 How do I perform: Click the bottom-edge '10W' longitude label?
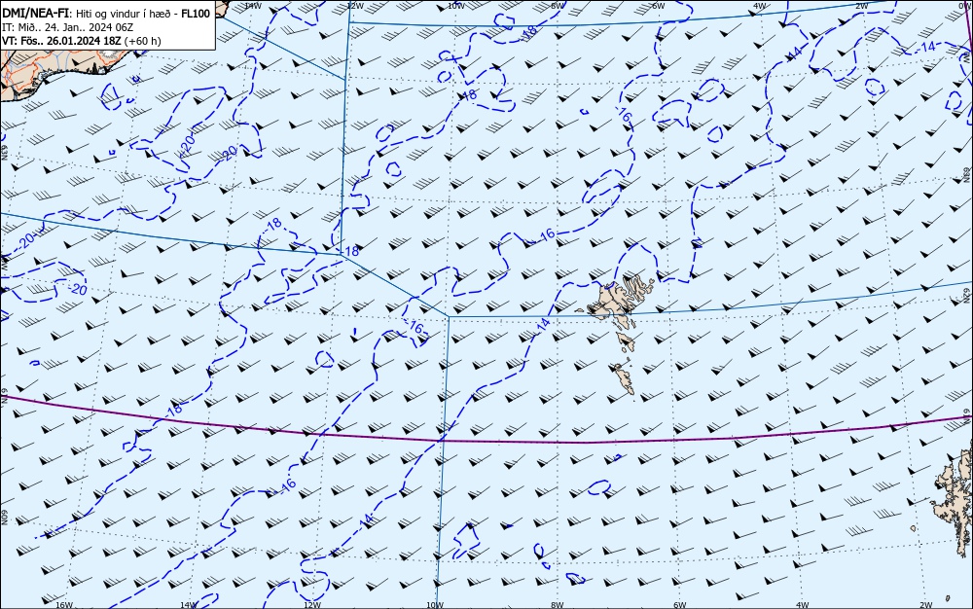(x=435, y=605)
